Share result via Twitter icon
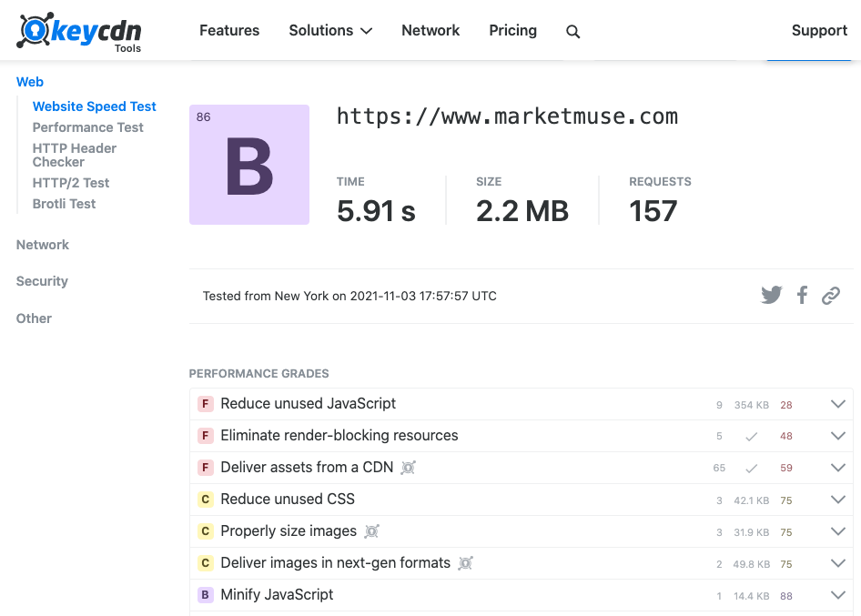This screenshot has width=861, height=616. coord(772,295)
